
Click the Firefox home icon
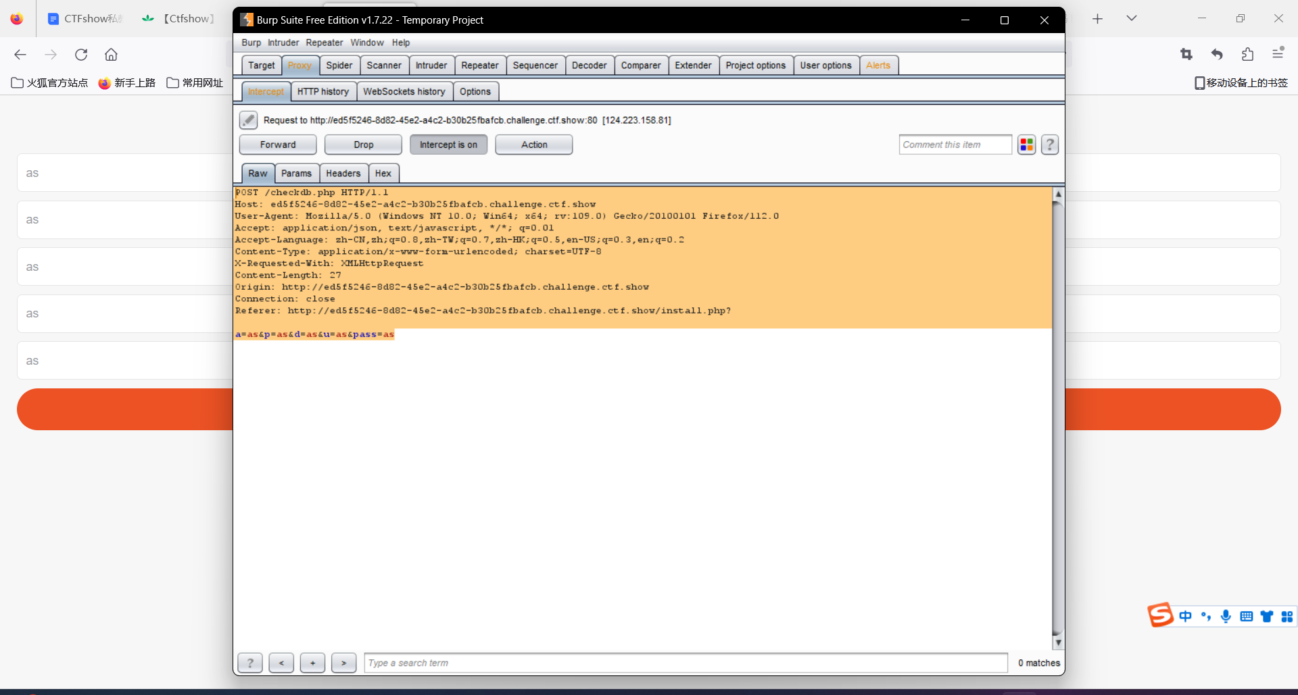tap(111, 55)
